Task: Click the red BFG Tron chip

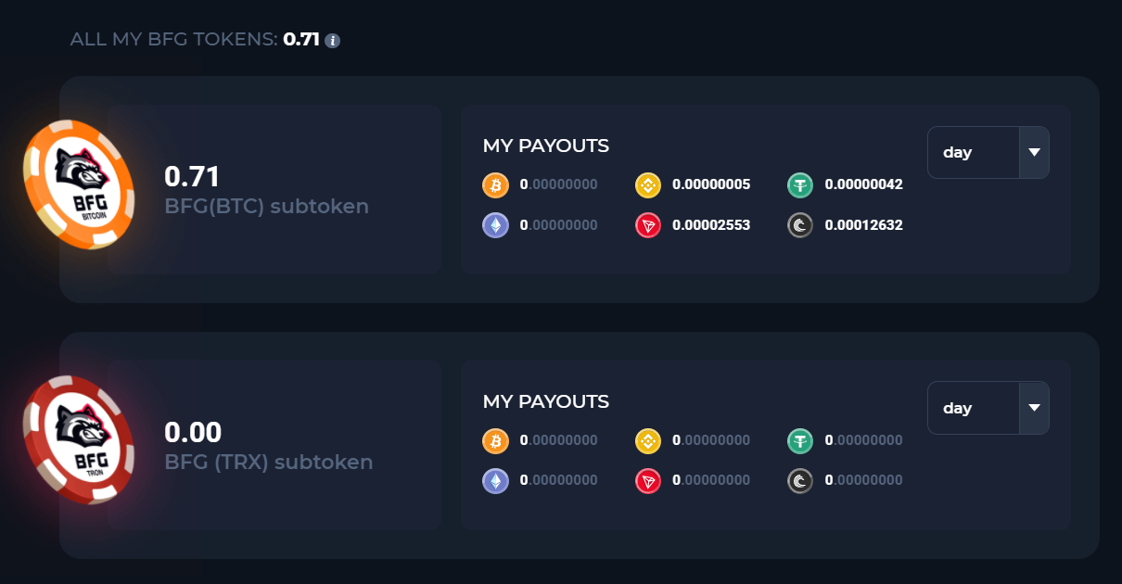Action: click(x=79, y=440)
